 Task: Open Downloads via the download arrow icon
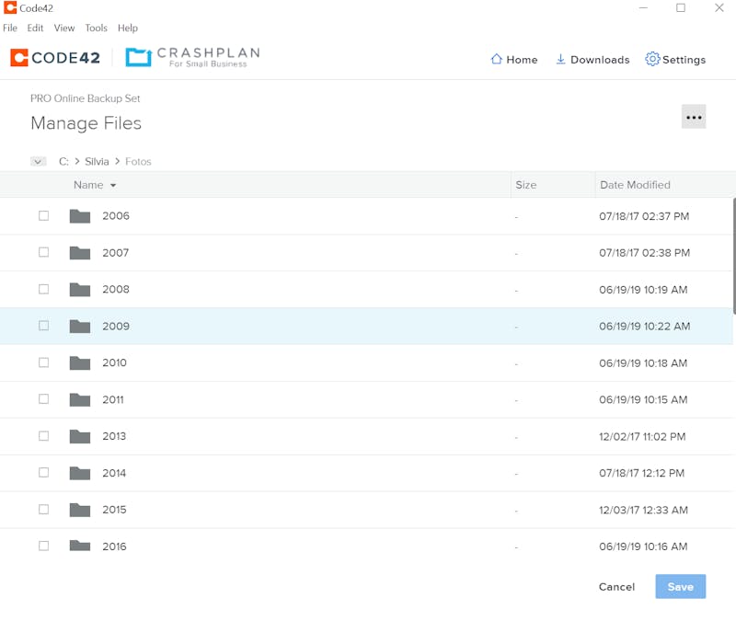(560, 59)
